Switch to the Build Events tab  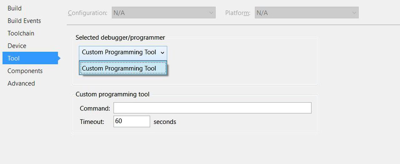(24, 21)
